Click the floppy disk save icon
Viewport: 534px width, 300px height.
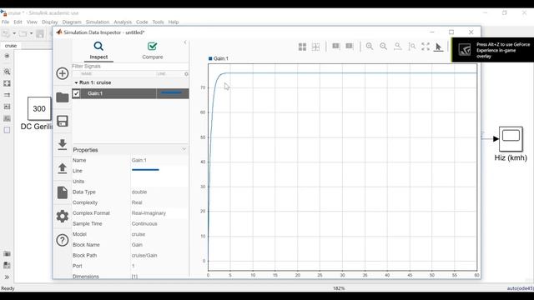tap(63, 121)
